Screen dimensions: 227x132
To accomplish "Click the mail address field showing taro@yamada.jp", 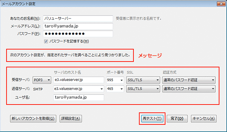I will [x=78, y=26].
